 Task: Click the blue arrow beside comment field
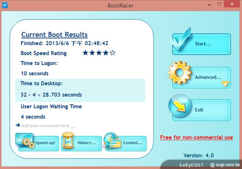coord(18,125)
